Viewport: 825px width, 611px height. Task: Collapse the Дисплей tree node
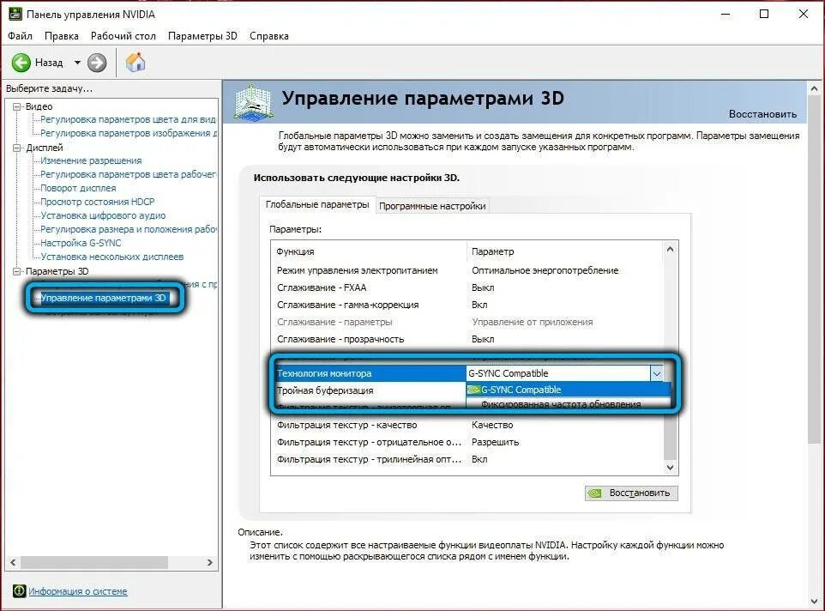point(17,148)
